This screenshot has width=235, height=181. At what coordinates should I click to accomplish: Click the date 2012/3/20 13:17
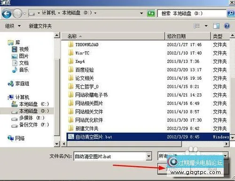[184, 70]
